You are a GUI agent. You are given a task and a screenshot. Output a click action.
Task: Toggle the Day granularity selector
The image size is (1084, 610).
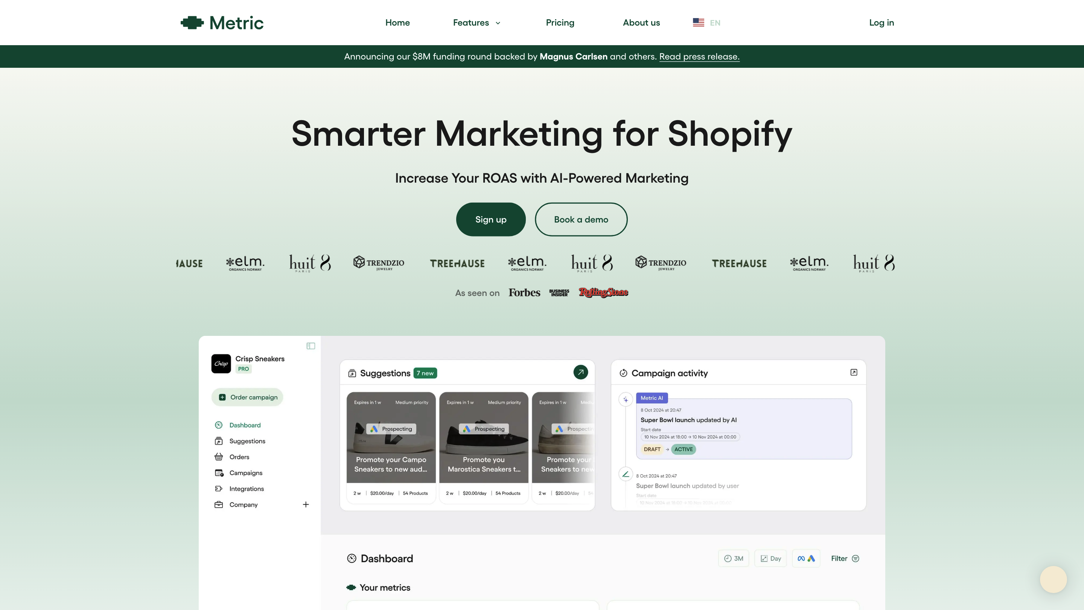pos(770,559)
